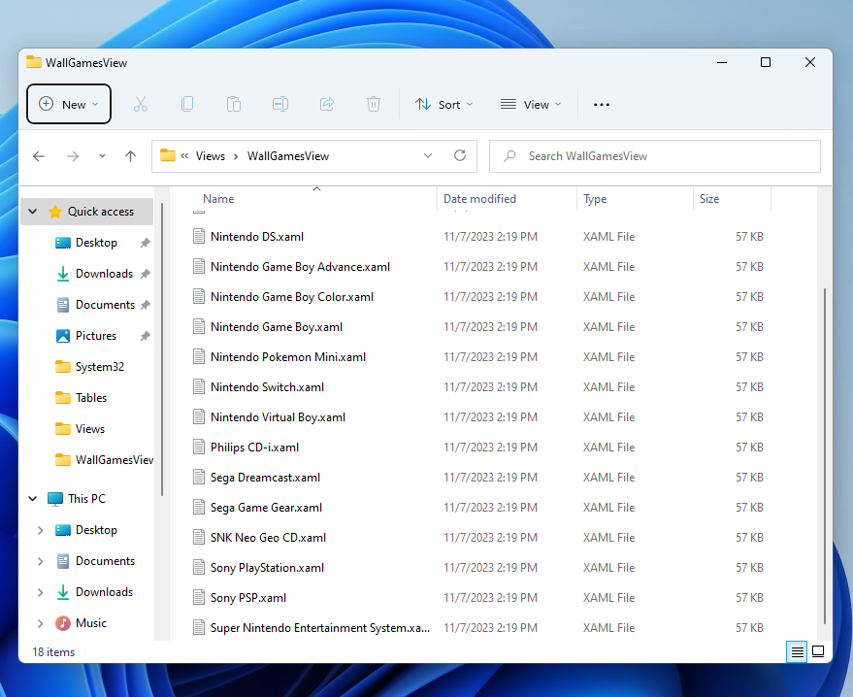853x697 pixels.
Task: Click file icon of Sega Dreamcast.xaml
Action: 199,478
